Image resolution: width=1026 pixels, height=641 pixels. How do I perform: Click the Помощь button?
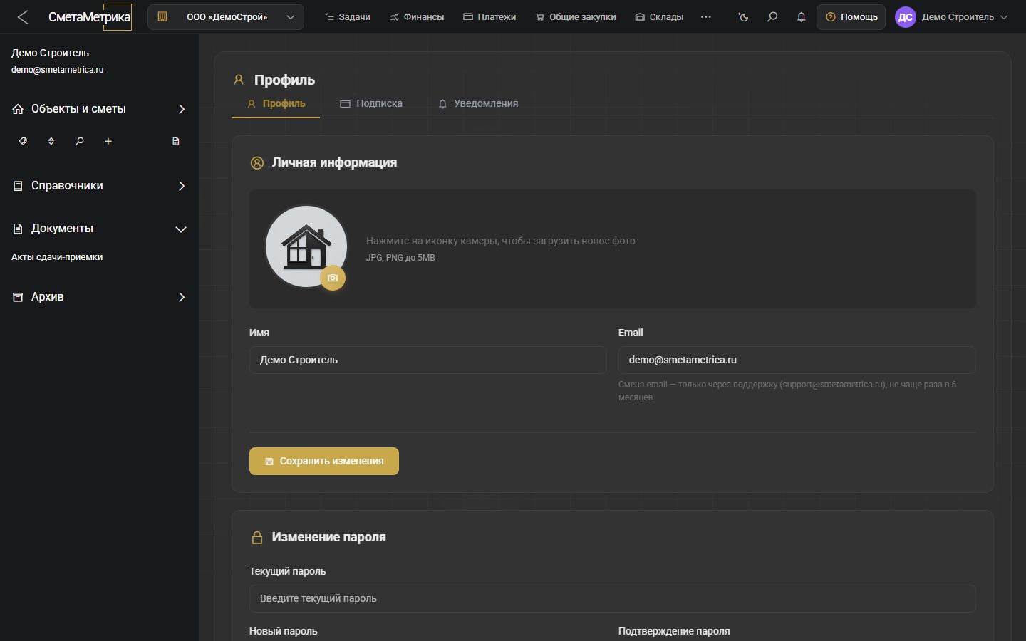click(851, 17)
